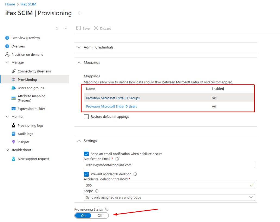Click the Save button label
This screenshot has height=222, width=280.
pos(86,28)
